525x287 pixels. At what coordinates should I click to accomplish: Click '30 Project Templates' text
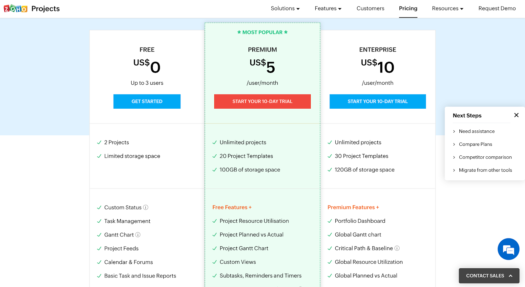pos(362,156)
